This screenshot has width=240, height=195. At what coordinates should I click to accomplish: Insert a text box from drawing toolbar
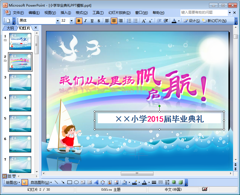click(83, 182)
